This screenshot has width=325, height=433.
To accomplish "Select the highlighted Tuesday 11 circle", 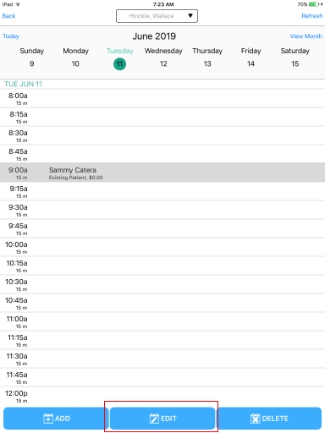I will [x=119, y=64].
